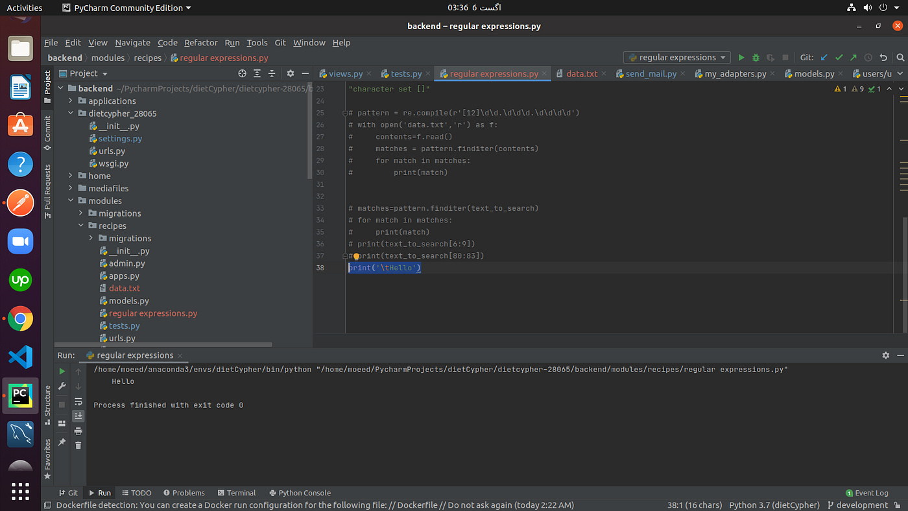Toggle the Project side tool button
Viewport: 908px width, 511px height.
47,88
